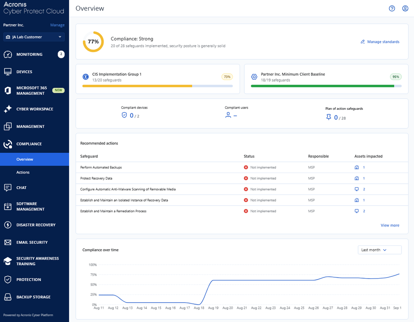414x322 pixels.
Task: Click the Microsoft 365 Management icon
Action: click(x=7, y=91)
